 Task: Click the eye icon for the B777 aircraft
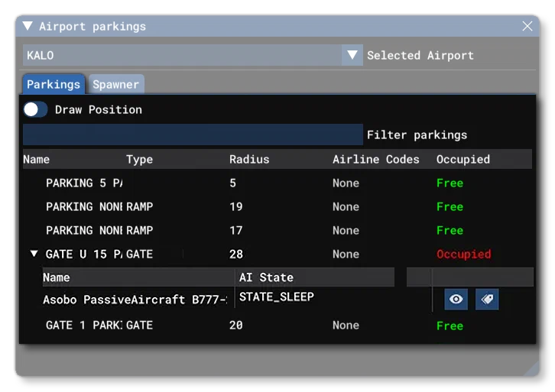click(x=456, y=300)
